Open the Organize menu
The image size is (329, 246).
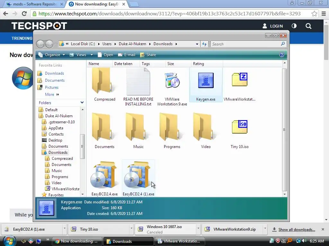click(x=52, y=55)
